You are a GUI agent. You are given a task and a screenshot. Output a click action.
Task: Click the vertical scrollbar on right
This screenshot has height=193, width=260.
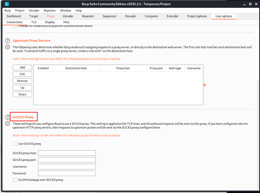[258, 135]
